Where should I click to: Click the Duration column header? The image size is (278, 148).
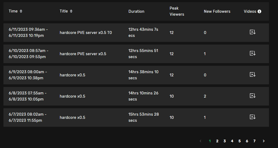tap(136, 11)
